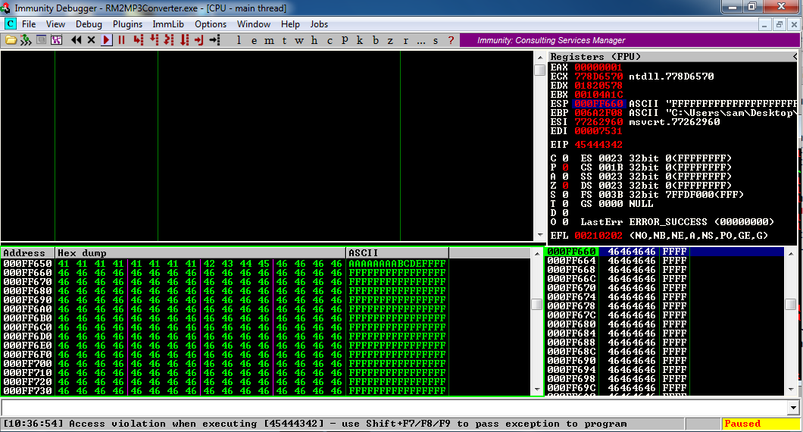Open help with the red question mark

click(x=451, y=40)
